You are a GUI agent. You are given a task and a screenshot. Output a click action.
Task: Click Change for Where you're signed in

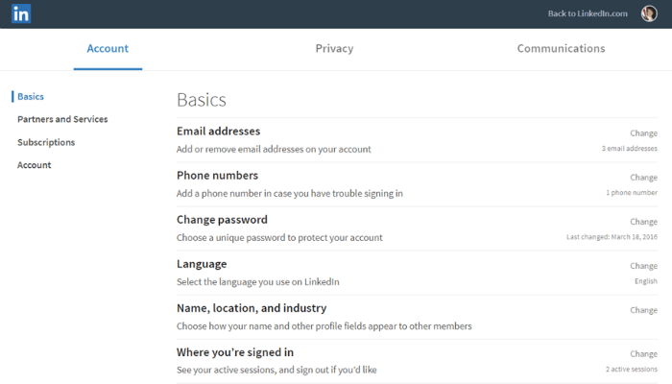click(x=643, y=353)
